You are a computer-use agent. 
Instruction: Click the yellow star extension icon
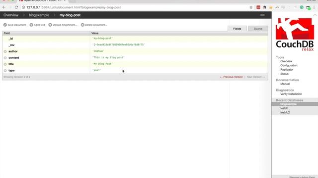point(271,7)
